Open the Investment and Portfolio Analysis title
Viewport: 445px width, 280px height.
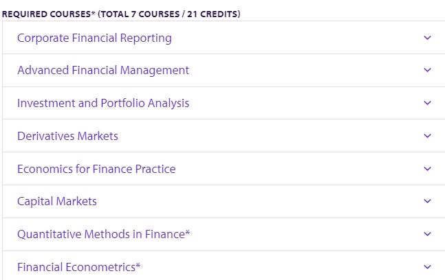click(103, 103)
